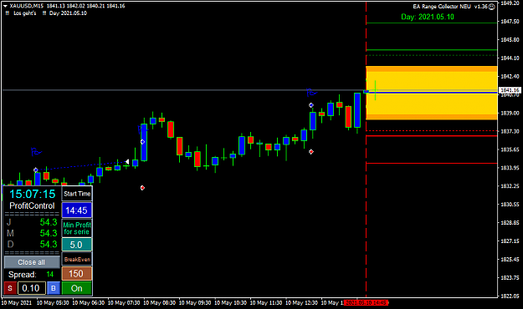
Task: Click the green 'Day: 2021.05.10' label
Action: (428, 17)
